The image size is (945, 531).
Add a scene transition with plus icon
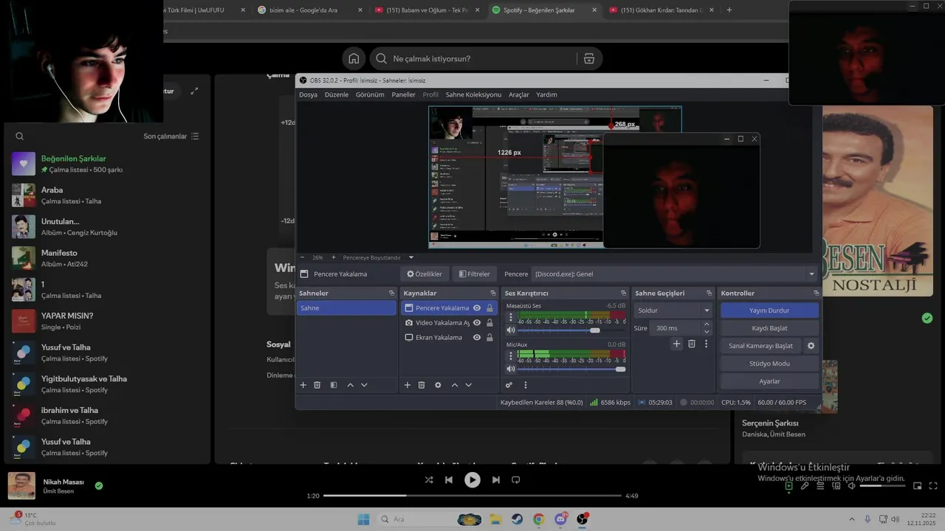(x=676, y=344)
